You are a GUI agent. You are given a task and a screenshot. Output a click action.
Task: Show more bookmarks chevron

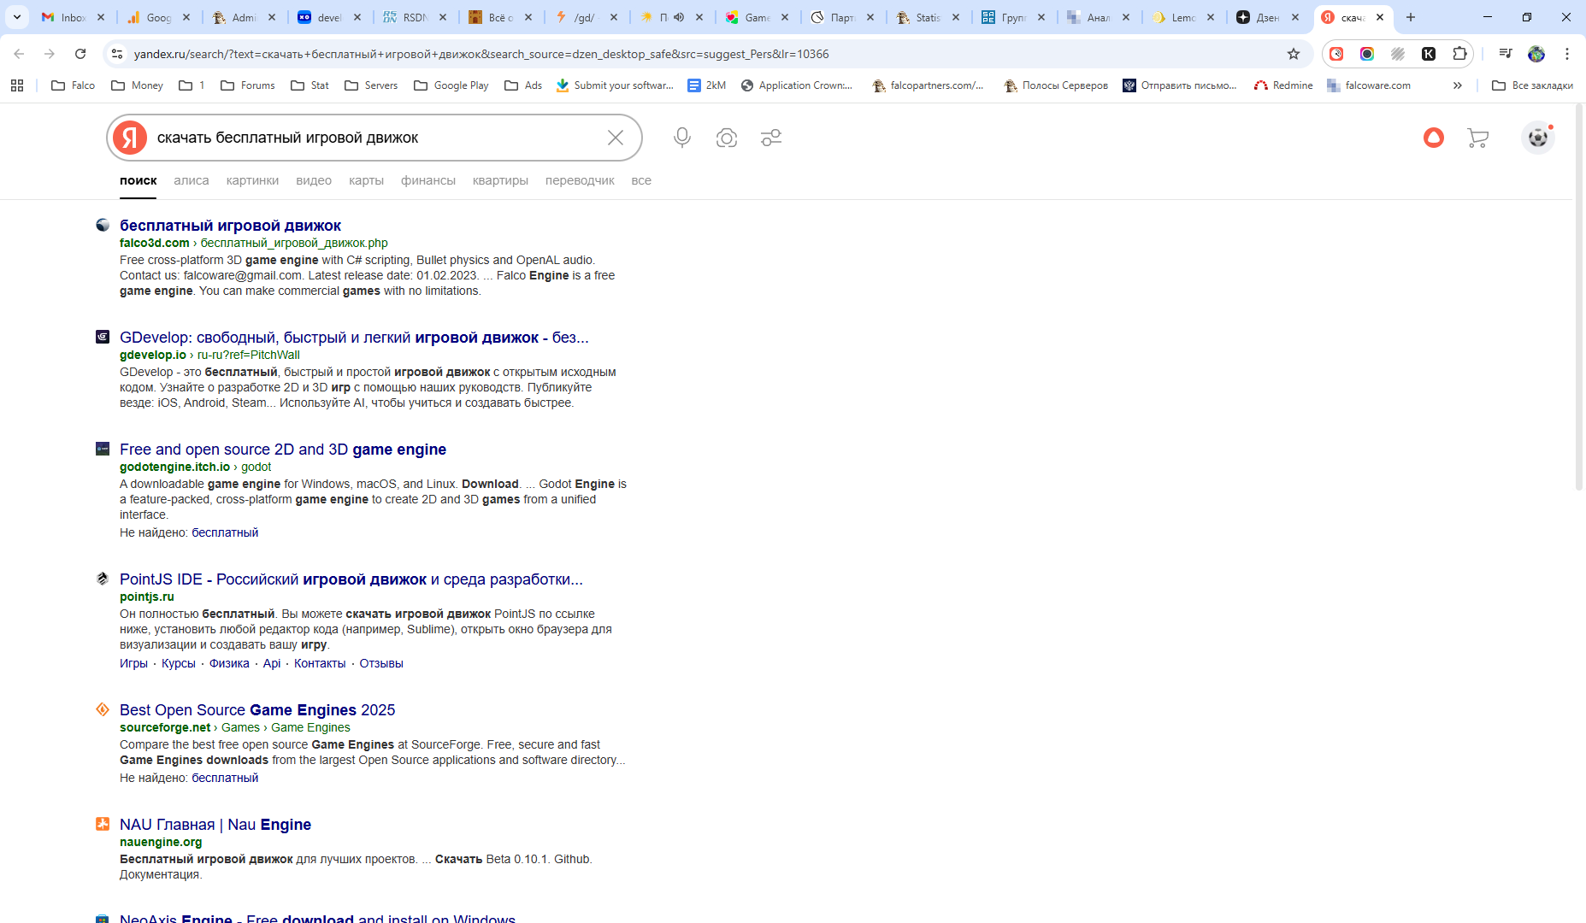[x=1458, y=85]
